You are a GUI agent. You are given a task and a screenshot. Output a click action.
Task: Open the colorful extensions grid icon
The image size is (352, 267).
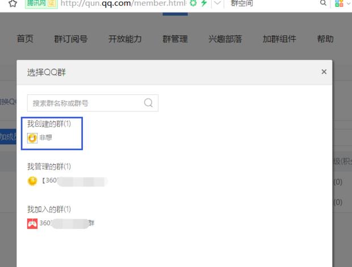tap(339, 3)
